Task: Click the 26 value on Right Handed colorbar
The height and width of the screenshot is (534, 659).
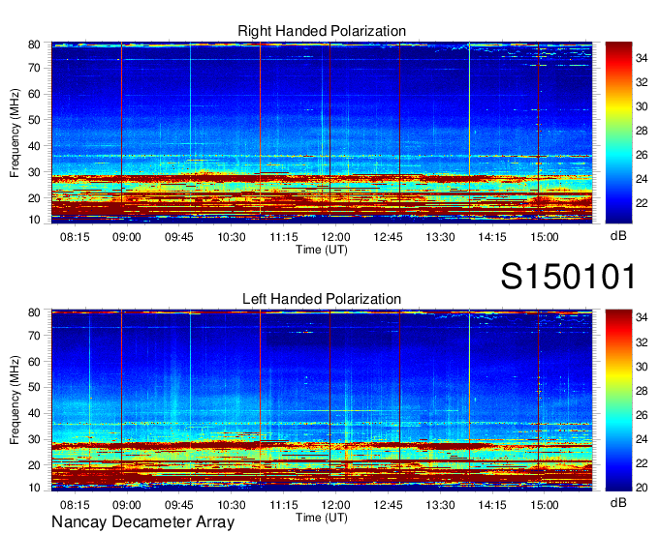Action: click(x=642, y=155)
